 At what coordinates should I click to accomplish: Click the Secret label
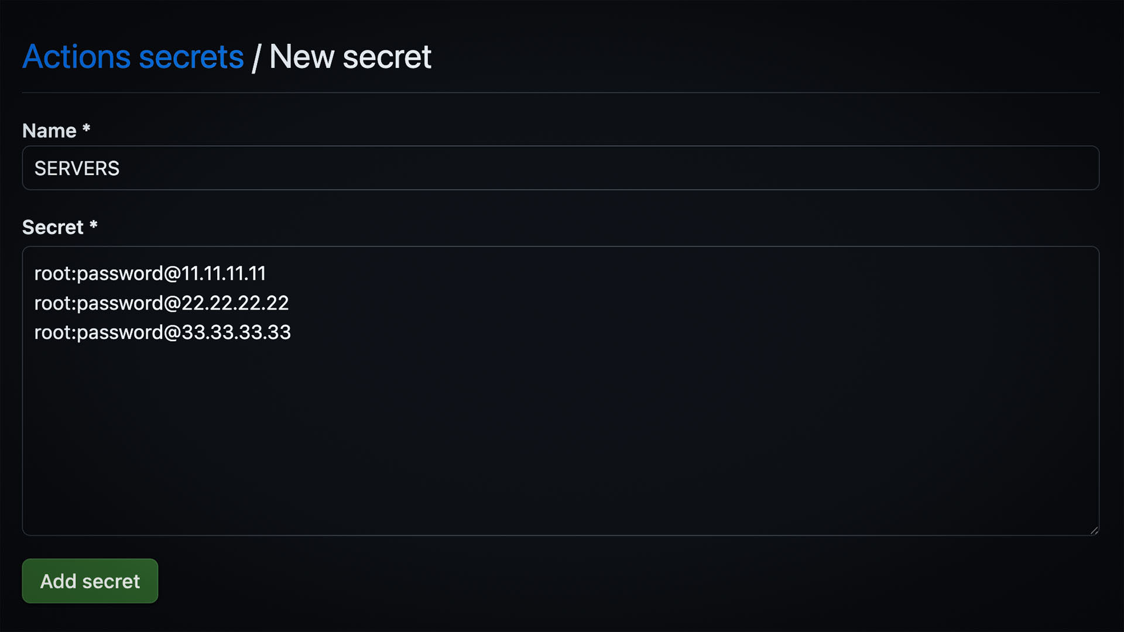52,227
